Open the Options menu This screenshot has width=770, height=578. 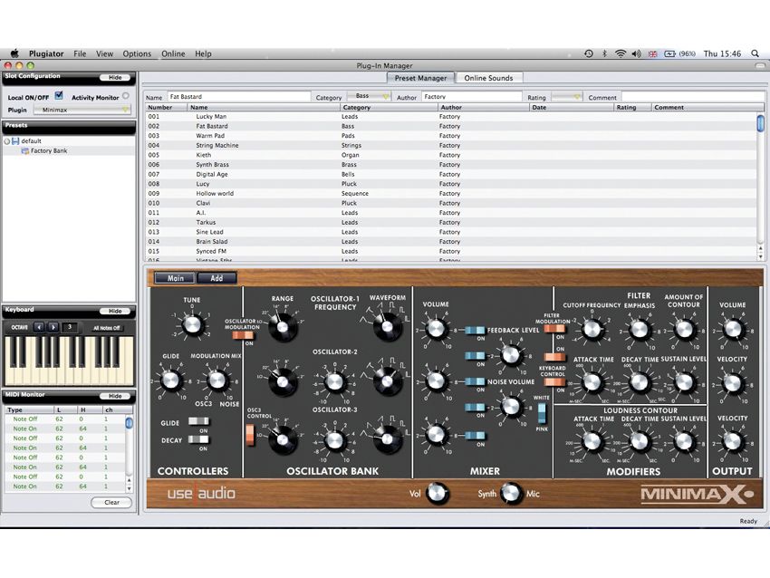(x=137, y=54)
